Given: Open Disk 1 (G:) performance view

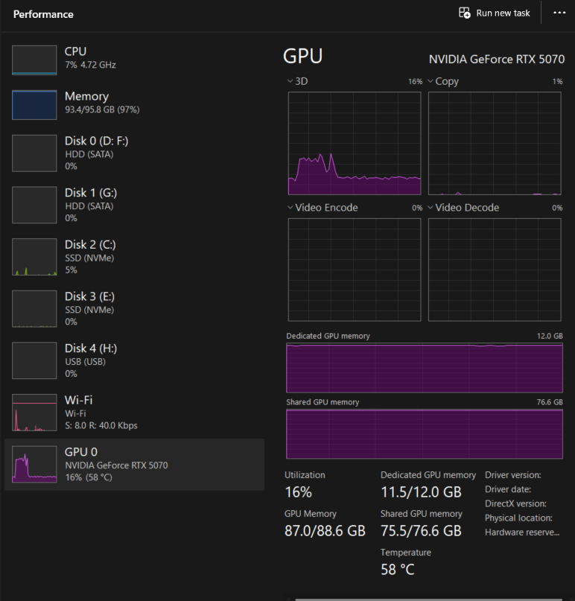Looking at the screenshot, I should tap(134, 205).
